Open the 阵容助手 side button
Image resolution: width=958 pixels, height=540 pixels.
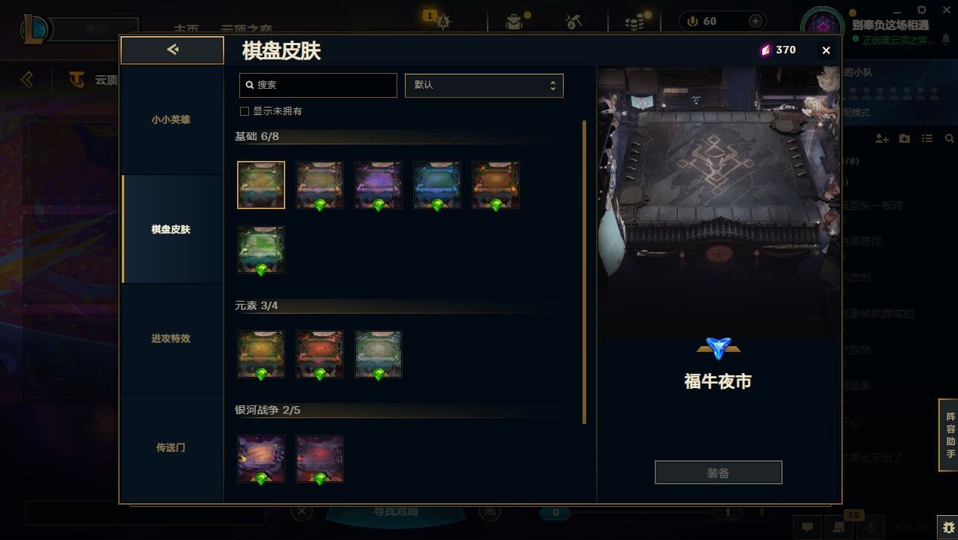pyautogui.click(x=950, y=435)
